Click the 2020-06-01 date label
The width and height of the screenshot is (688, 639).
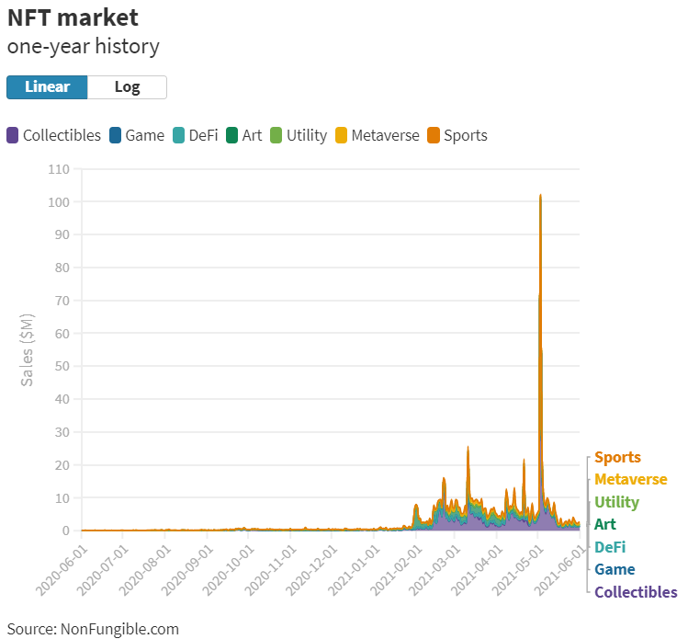pyautogui.click(x=62, y=570)
